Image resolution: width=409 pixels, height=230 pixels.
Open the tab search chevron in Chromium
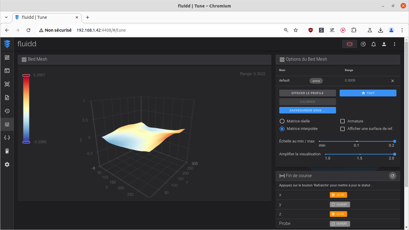pos(6,17)
